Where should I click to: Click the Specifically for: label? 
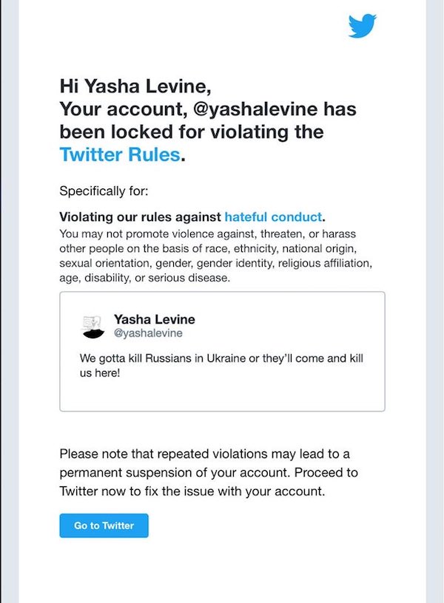pyautogui.click(x=104, y=191)
